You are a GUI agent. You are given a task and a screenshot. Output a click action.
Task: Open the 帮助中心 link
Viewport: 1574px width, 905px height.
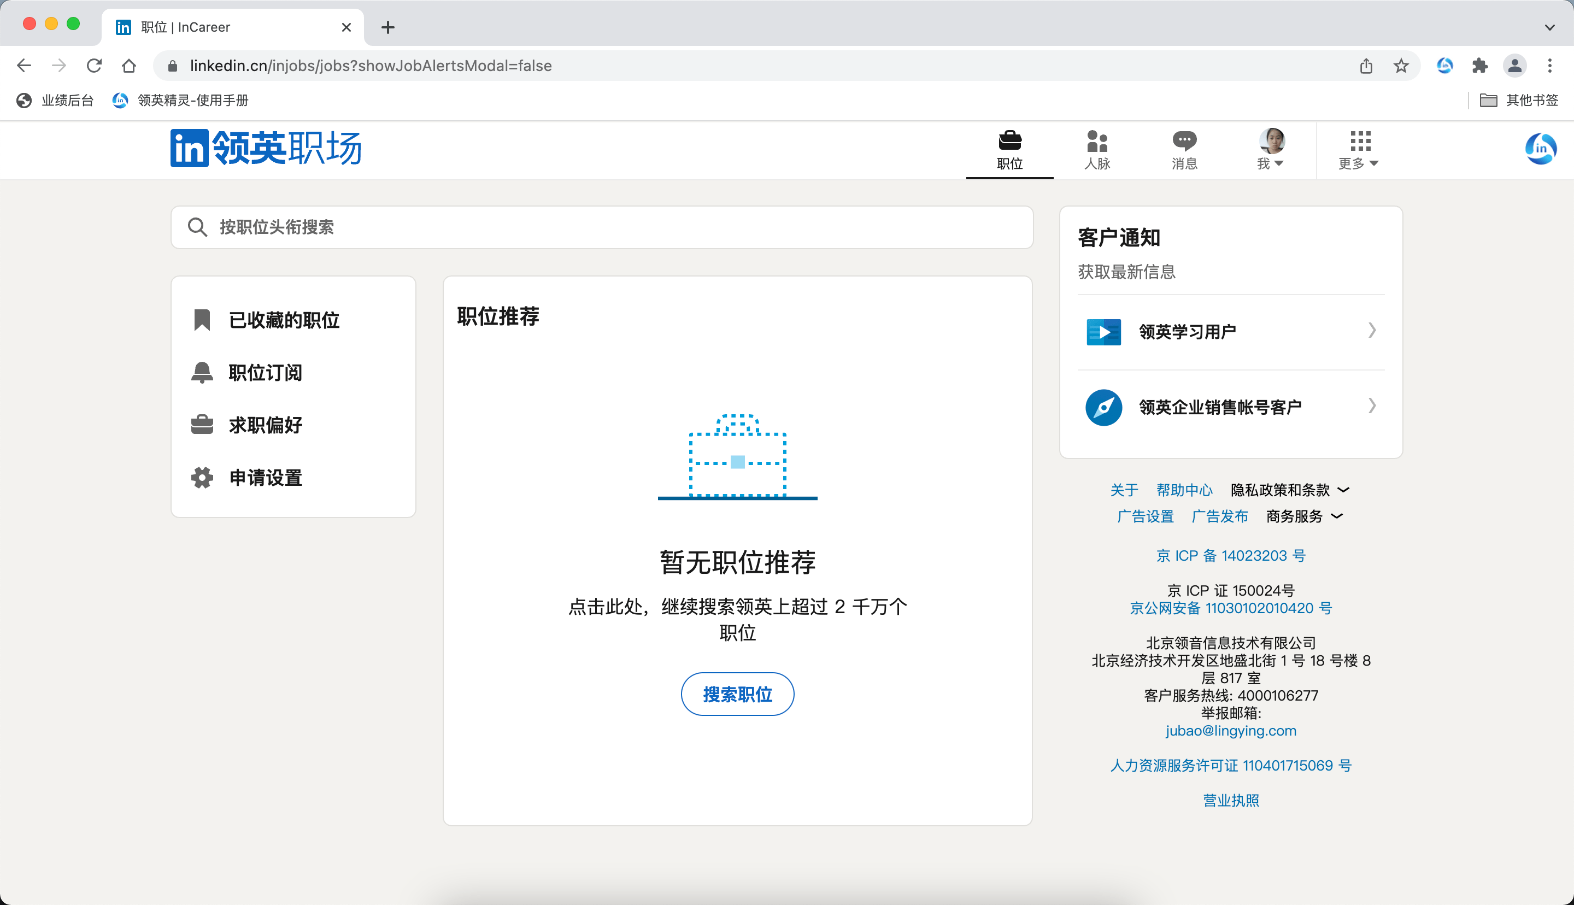pyautogui.click(x=1184, y=490)
